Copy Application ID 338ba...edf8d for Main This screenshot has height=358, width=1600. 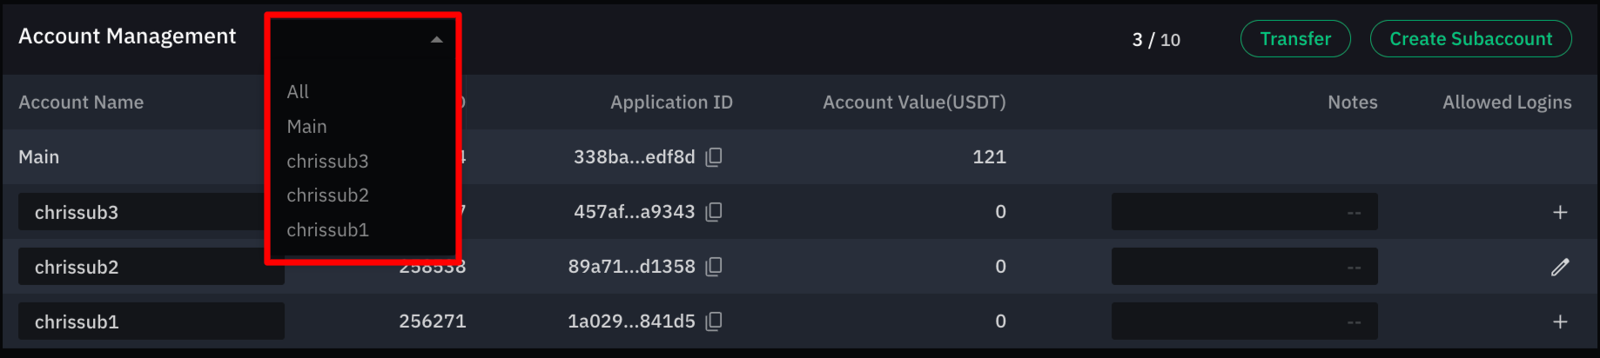[714, 157]
